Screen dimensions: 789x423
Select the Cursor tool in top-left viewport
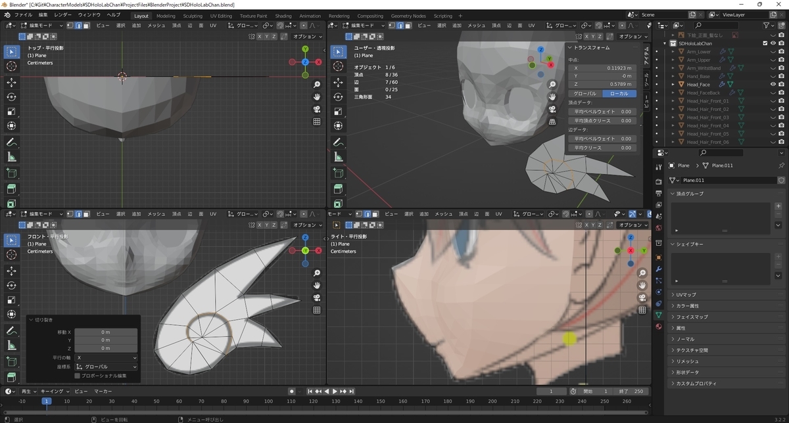[x=12, y=66]
